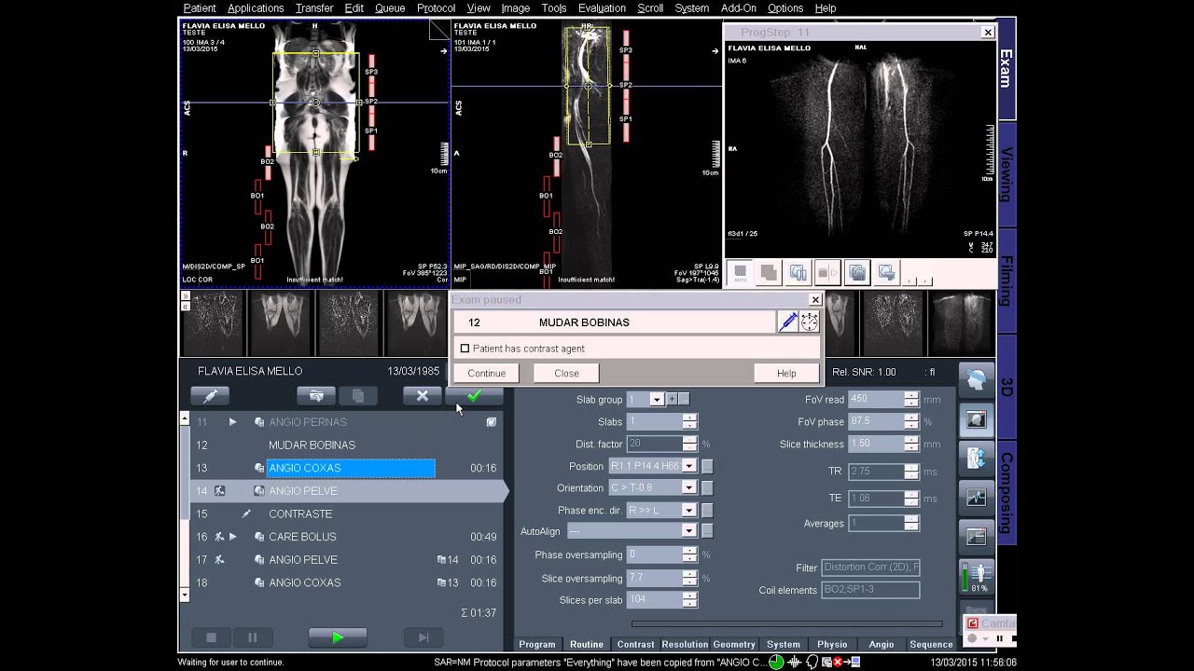Click the syringe icon in MUDAR BOBINAS dialog
Viewport: 1194px width, 671px height.
[787, 322]
